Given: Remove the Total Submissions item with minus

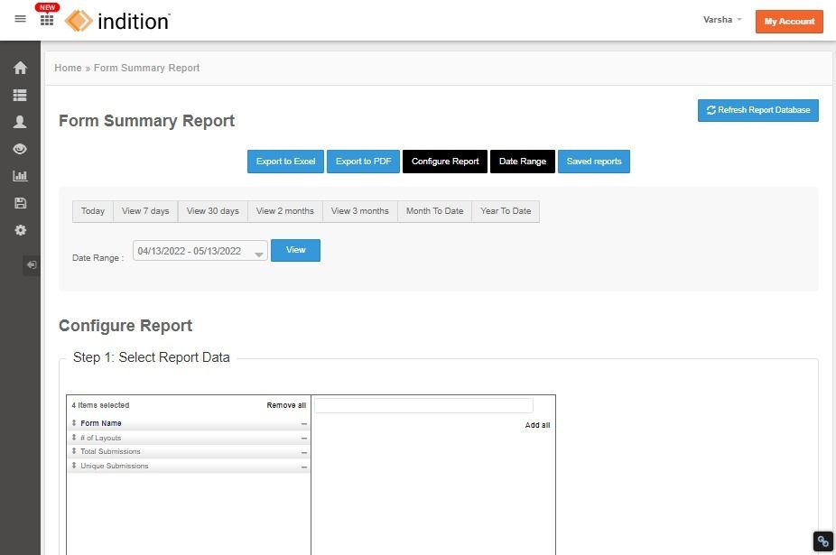Looking at the screenshot, I should [304, 452].
